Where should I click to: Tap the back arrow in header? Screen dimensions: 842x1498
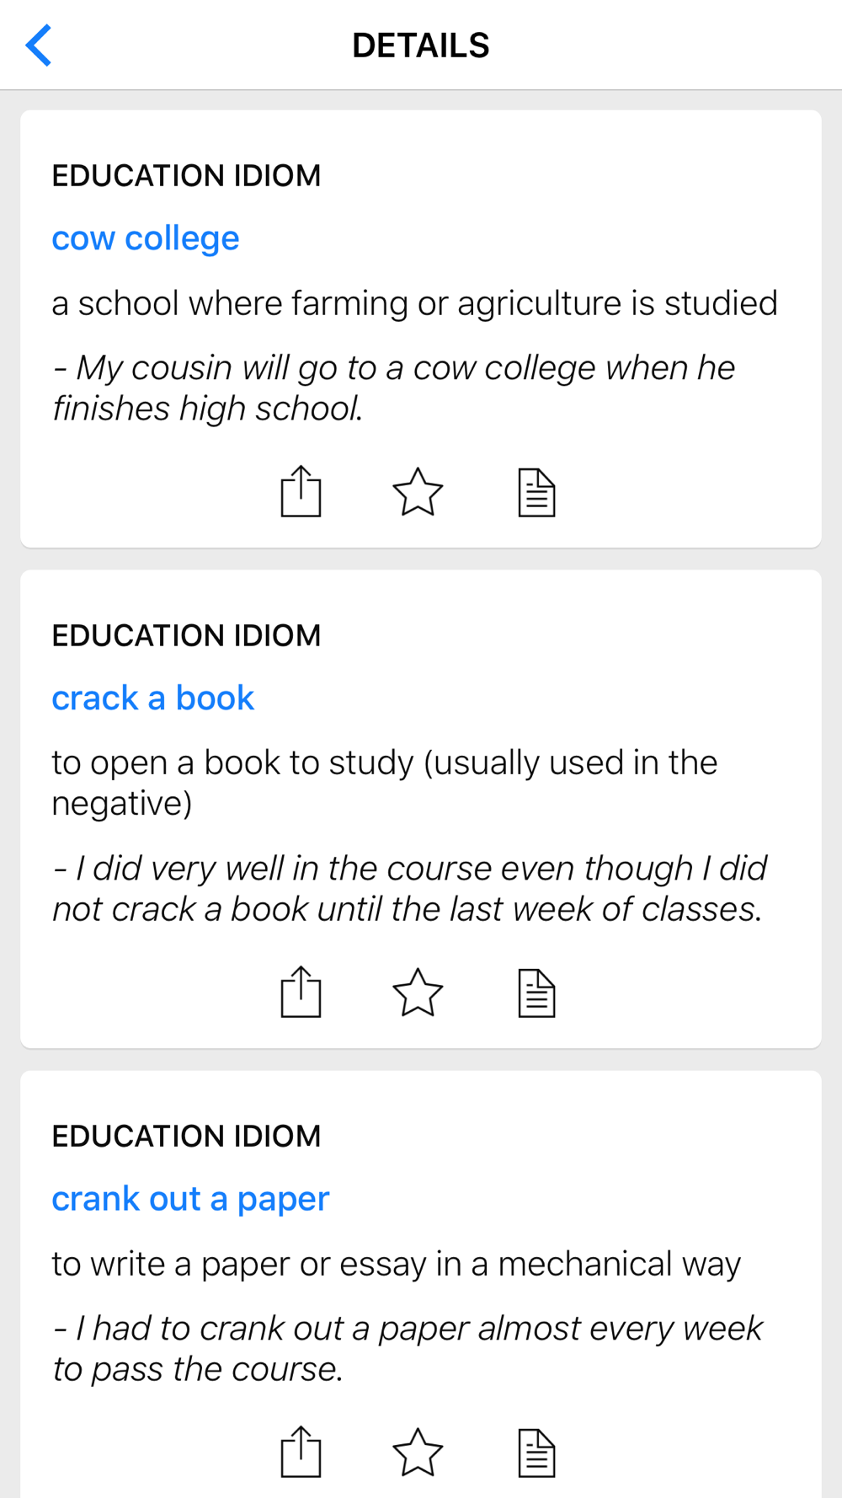39,45
